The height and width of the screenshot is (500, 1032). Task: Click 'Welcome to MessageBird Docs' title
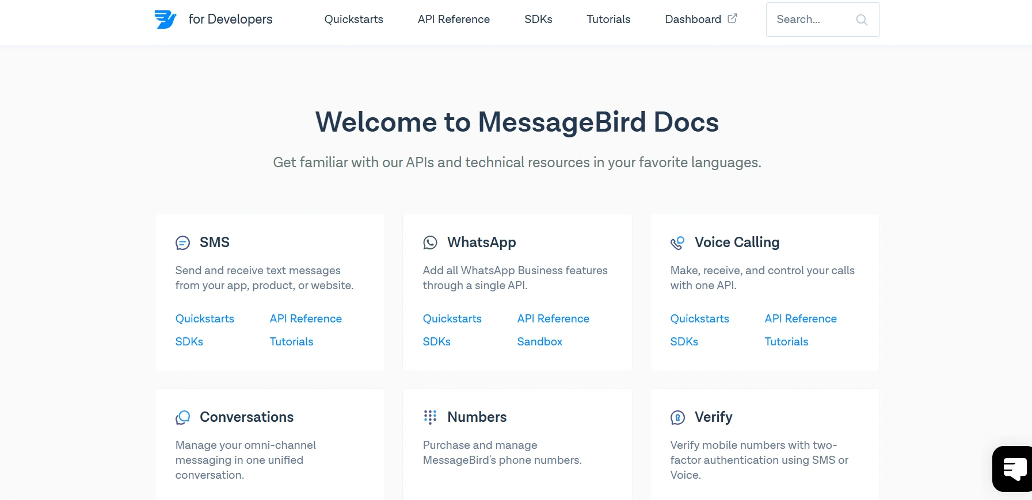(517, 122)
